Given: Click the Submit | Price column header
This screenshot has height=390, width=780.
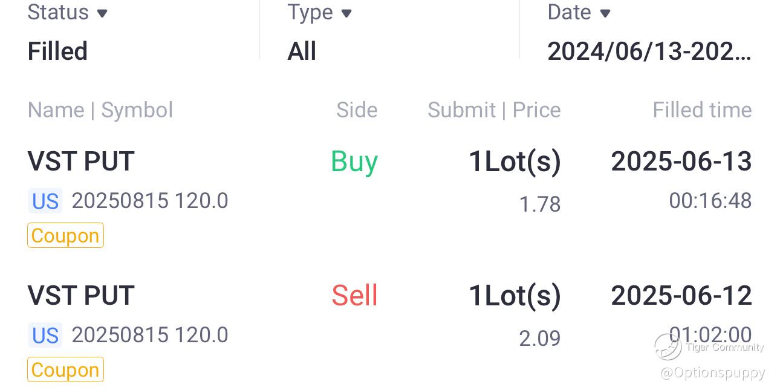Looking at the screenshot, I should 494,110.
